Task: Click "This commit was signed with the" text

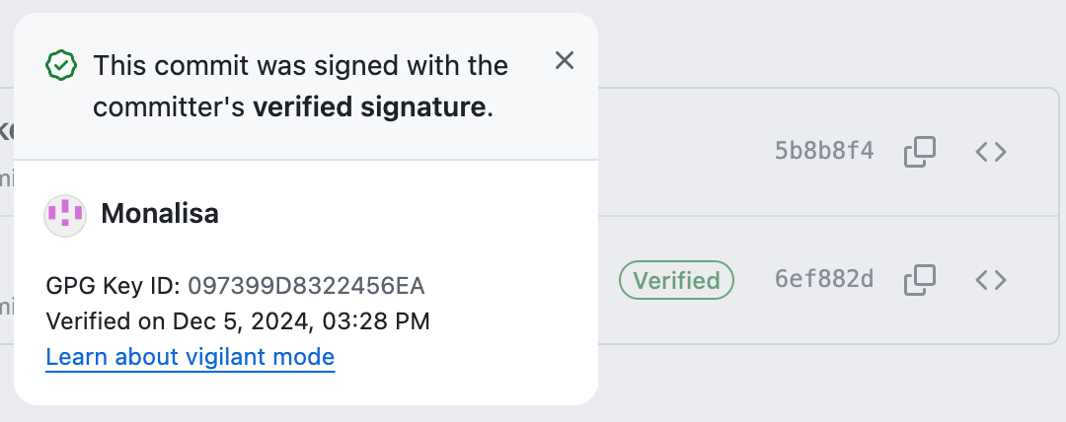Action: click(301, 66)
